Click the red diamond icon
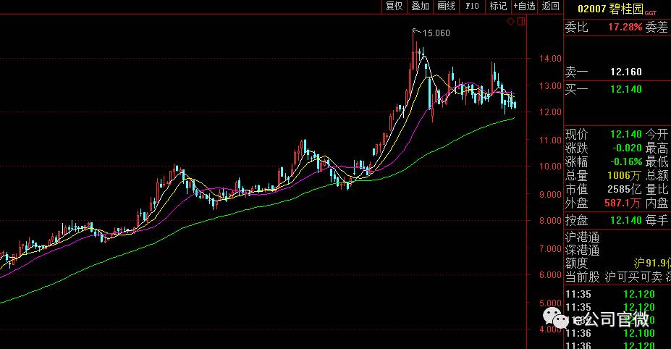671x349 pixels. coord(510,22)
